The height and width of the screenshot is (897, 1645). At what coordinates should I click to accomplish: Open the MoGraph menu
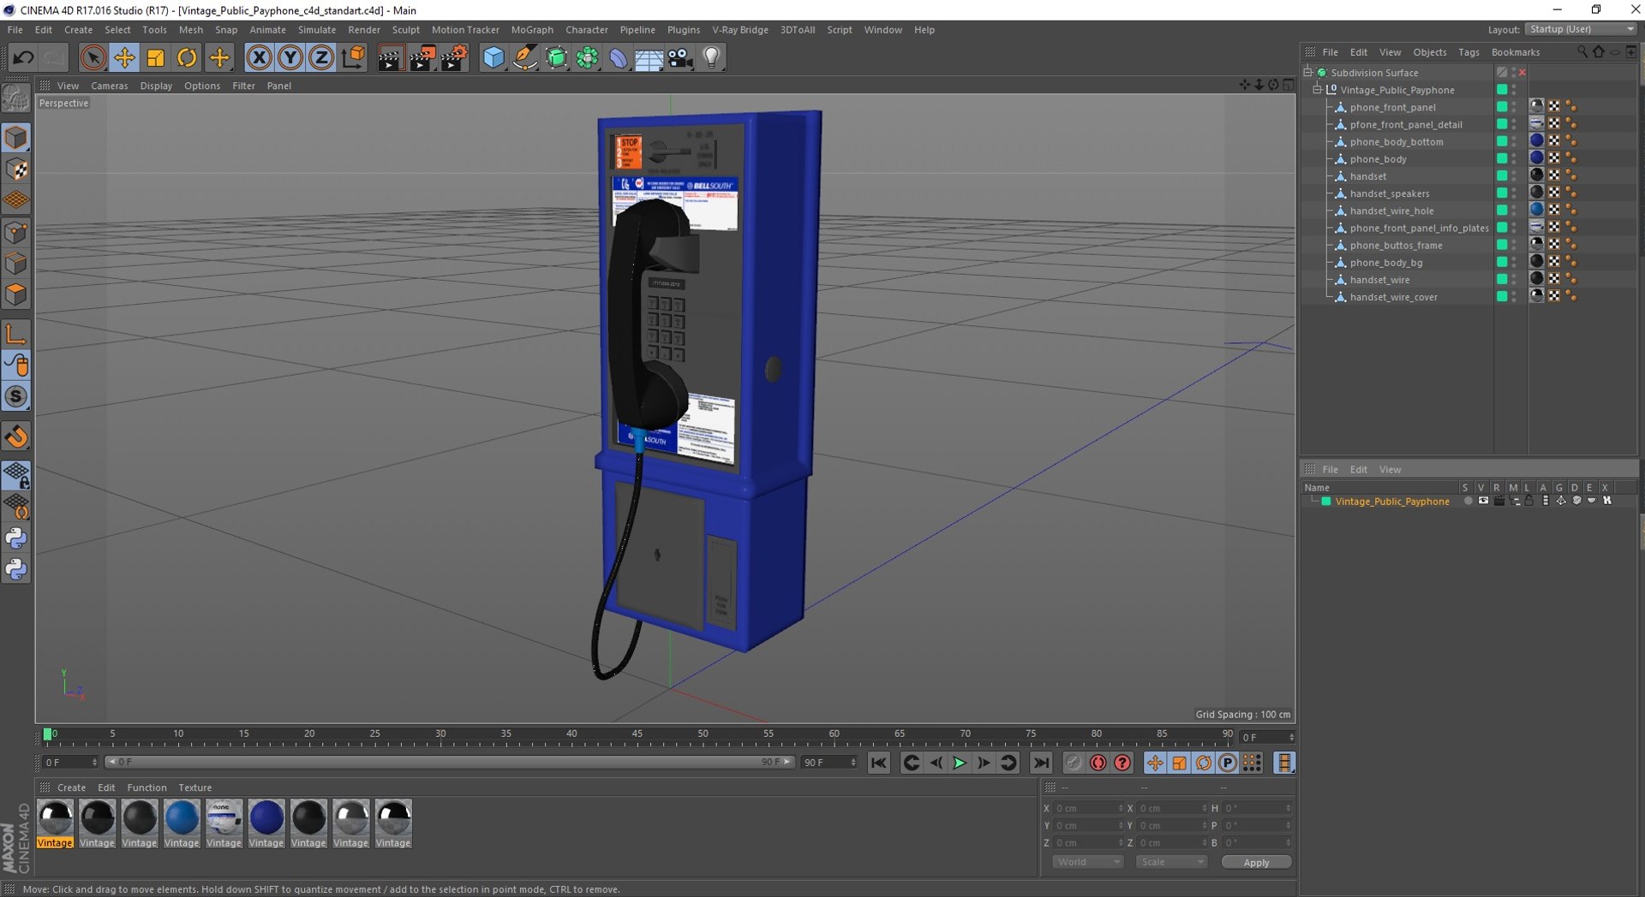point(532,29)
